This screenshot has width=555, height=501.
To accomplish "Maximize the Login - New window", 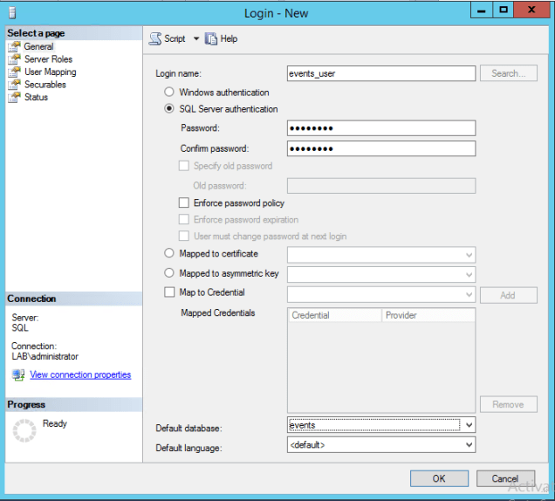I will click(504, 10).
